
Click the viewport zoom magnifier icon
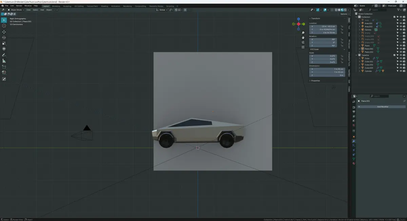[x=303, y=33]
